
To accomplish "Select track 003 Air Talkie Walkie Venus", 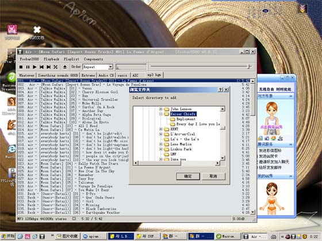I will [x=133, y=88].
